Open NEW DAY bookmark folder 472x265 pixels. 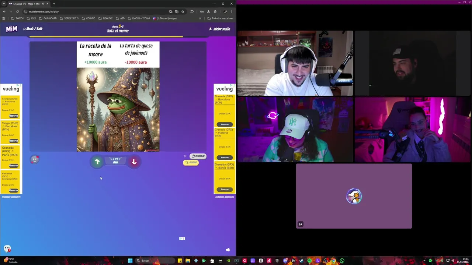pos(105,18)
